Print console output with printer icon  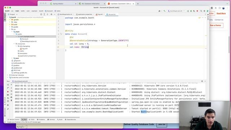point(11,97)
